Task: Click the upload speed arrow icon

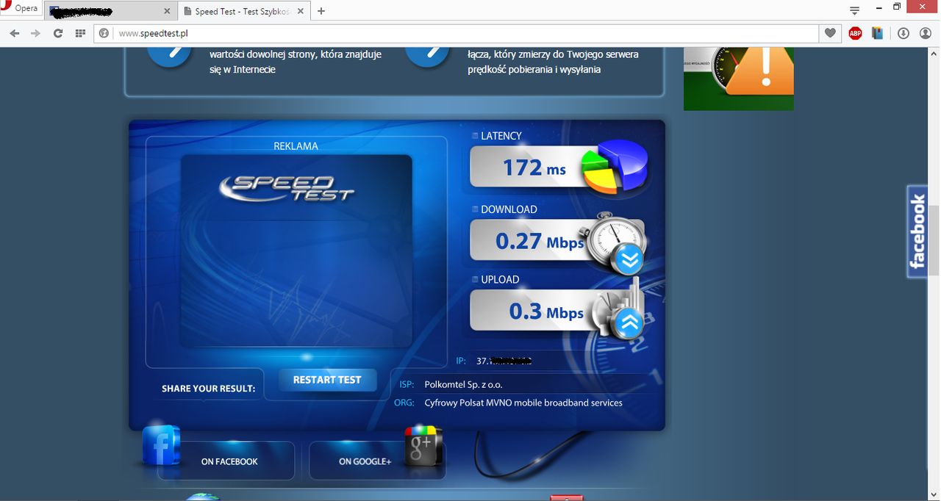Action: coord(629,322)
